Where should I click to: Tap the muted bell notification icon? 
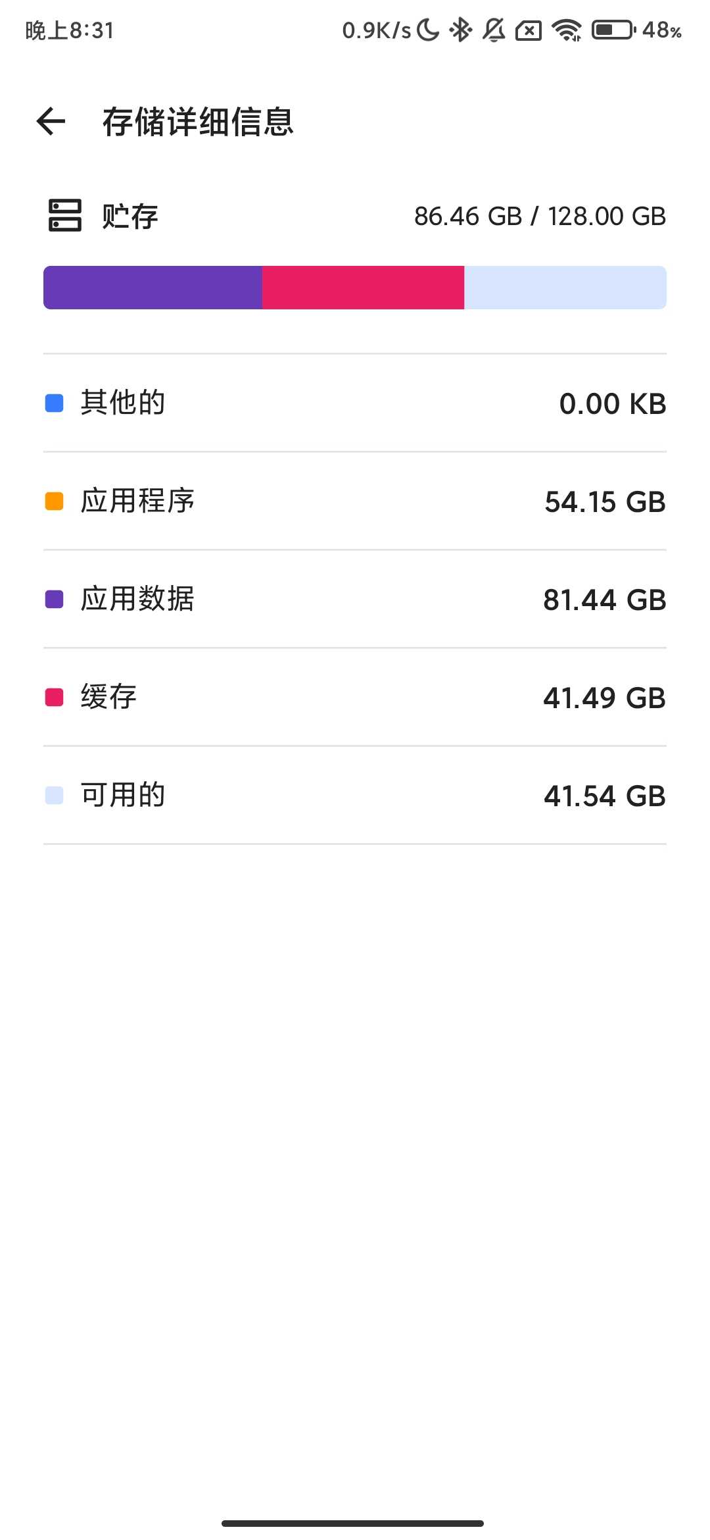(494, 30)
